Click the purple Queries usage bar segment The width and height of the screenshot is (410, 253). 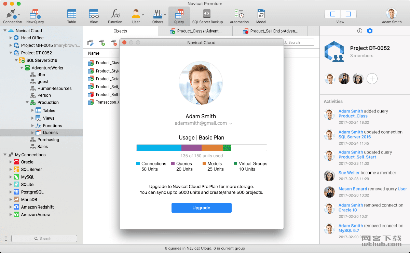tap(191, 148)
